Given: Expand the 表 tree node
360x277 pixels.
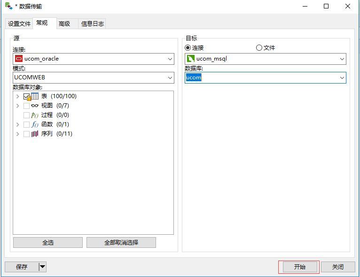Looking at the screenshot, I should [18, 97].
